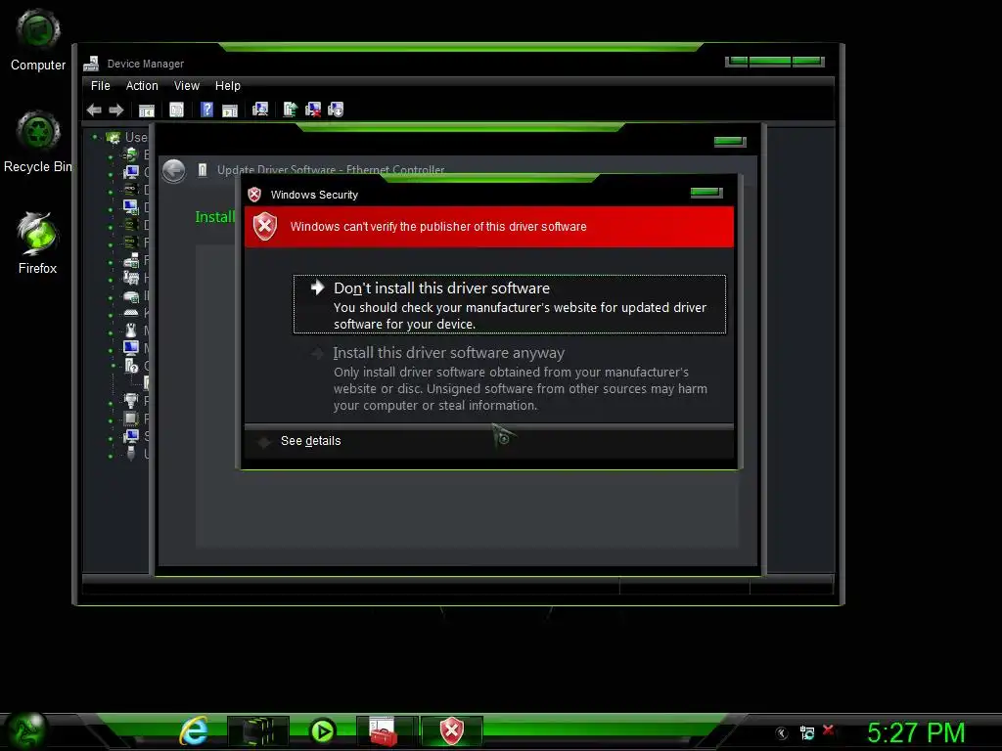Switch to Windows Security shield taskbar item

pyautogui.click(x=452, y=730)
